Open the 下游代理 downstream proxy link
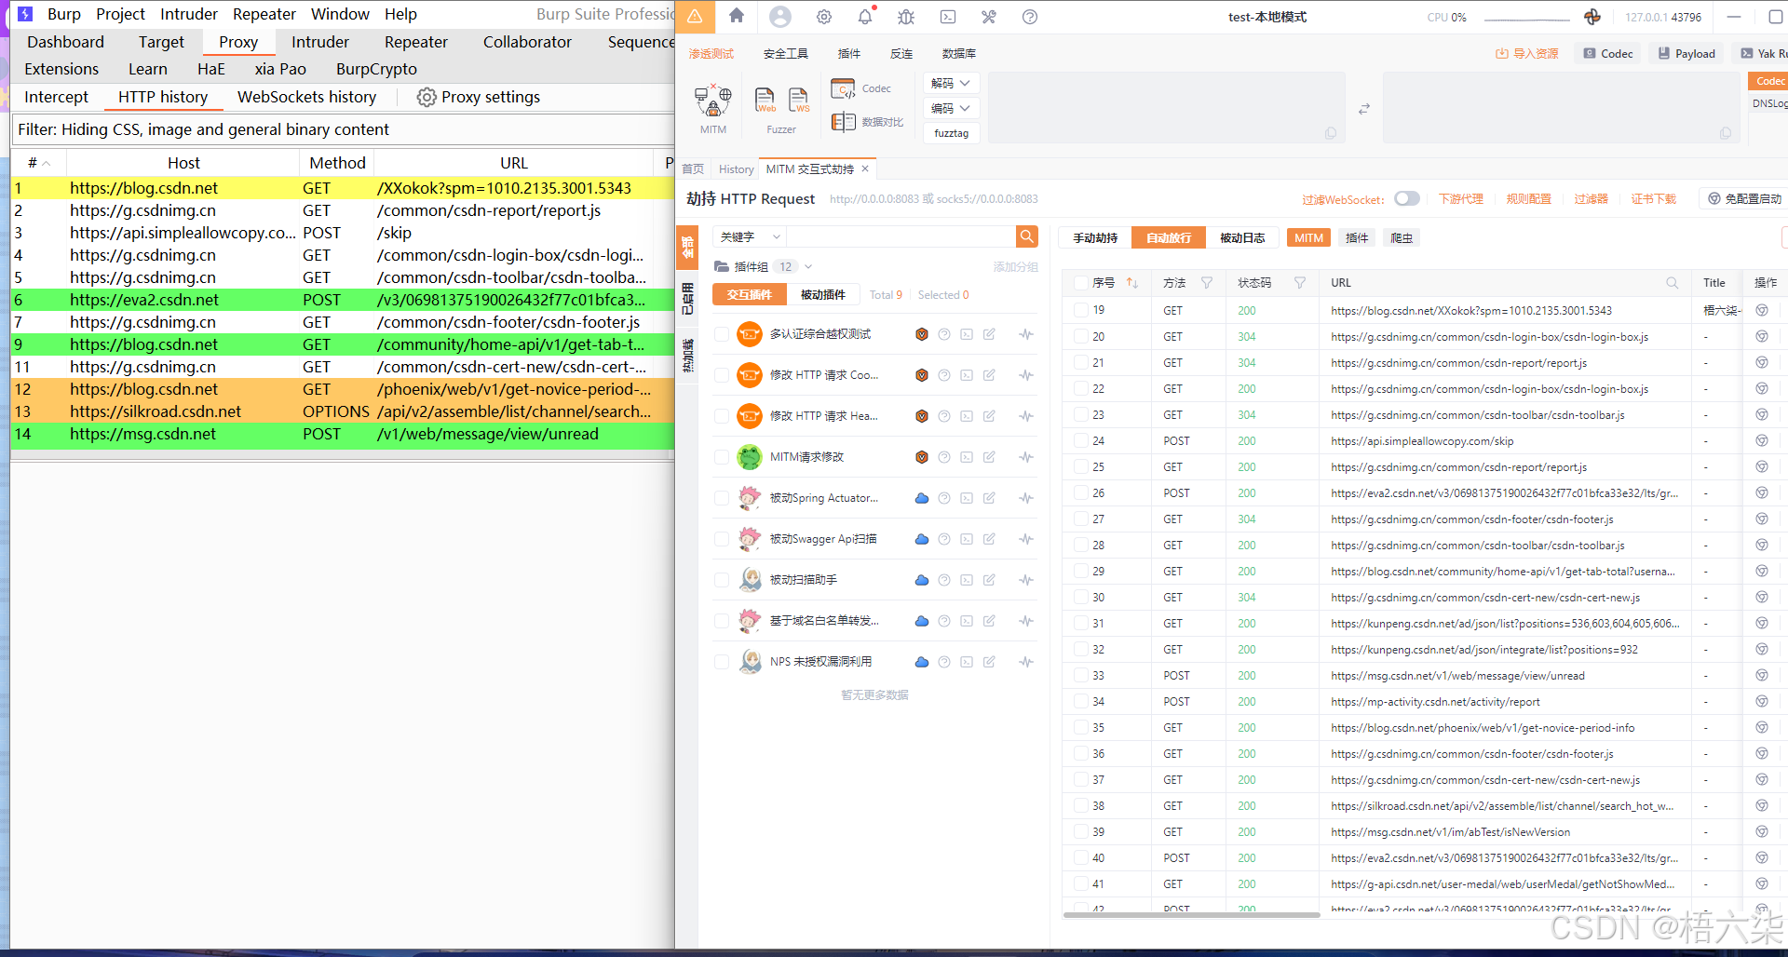The height and width of the screenshot is (957, 1788). (x=1461, y=199)
